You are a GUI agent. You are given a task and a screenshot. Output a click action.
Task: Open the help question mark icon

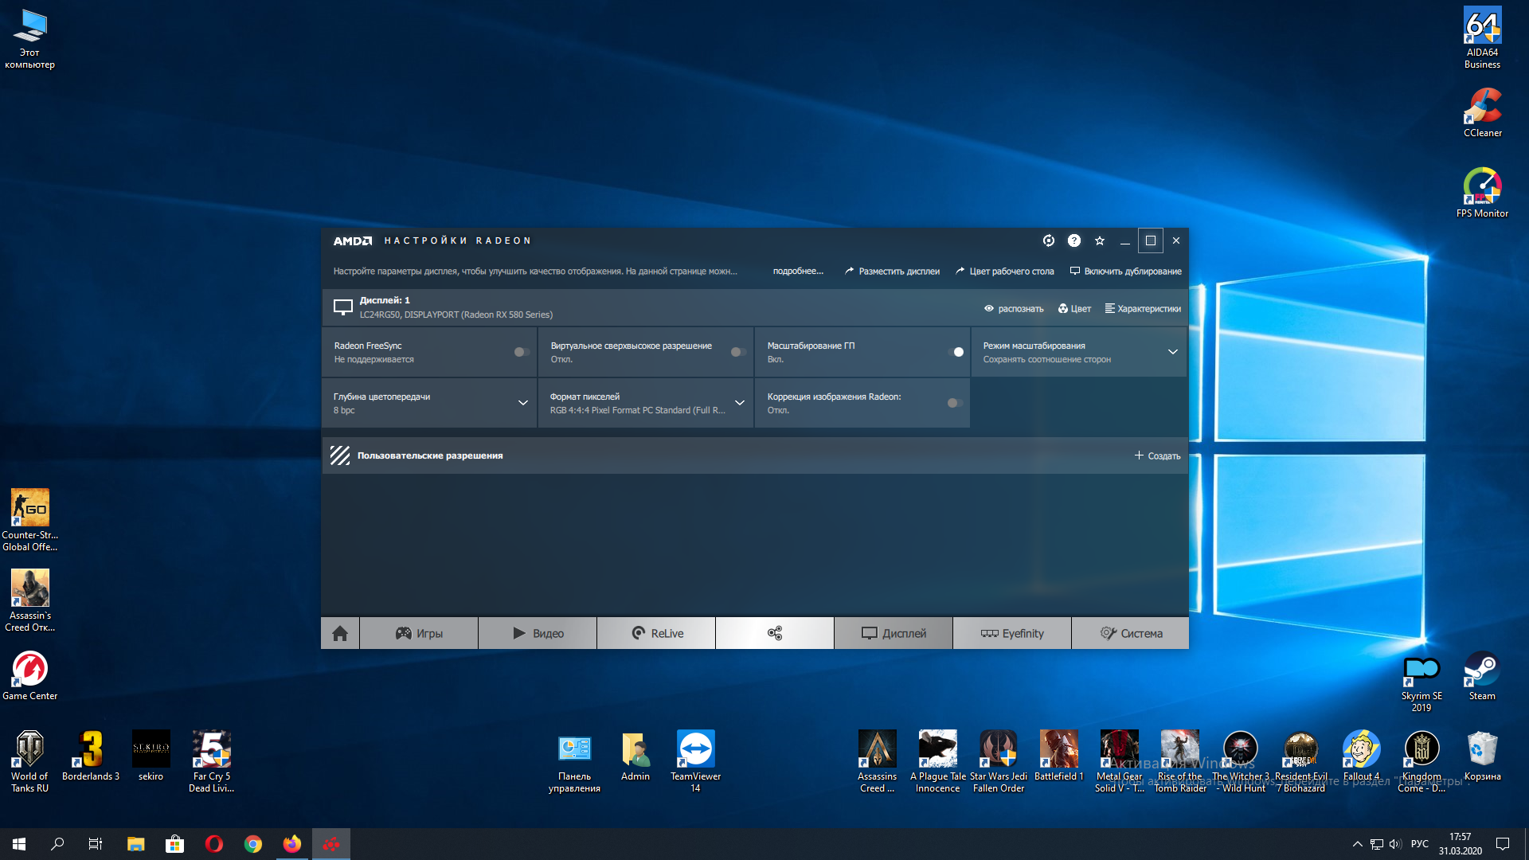(x=1074, y=240)
